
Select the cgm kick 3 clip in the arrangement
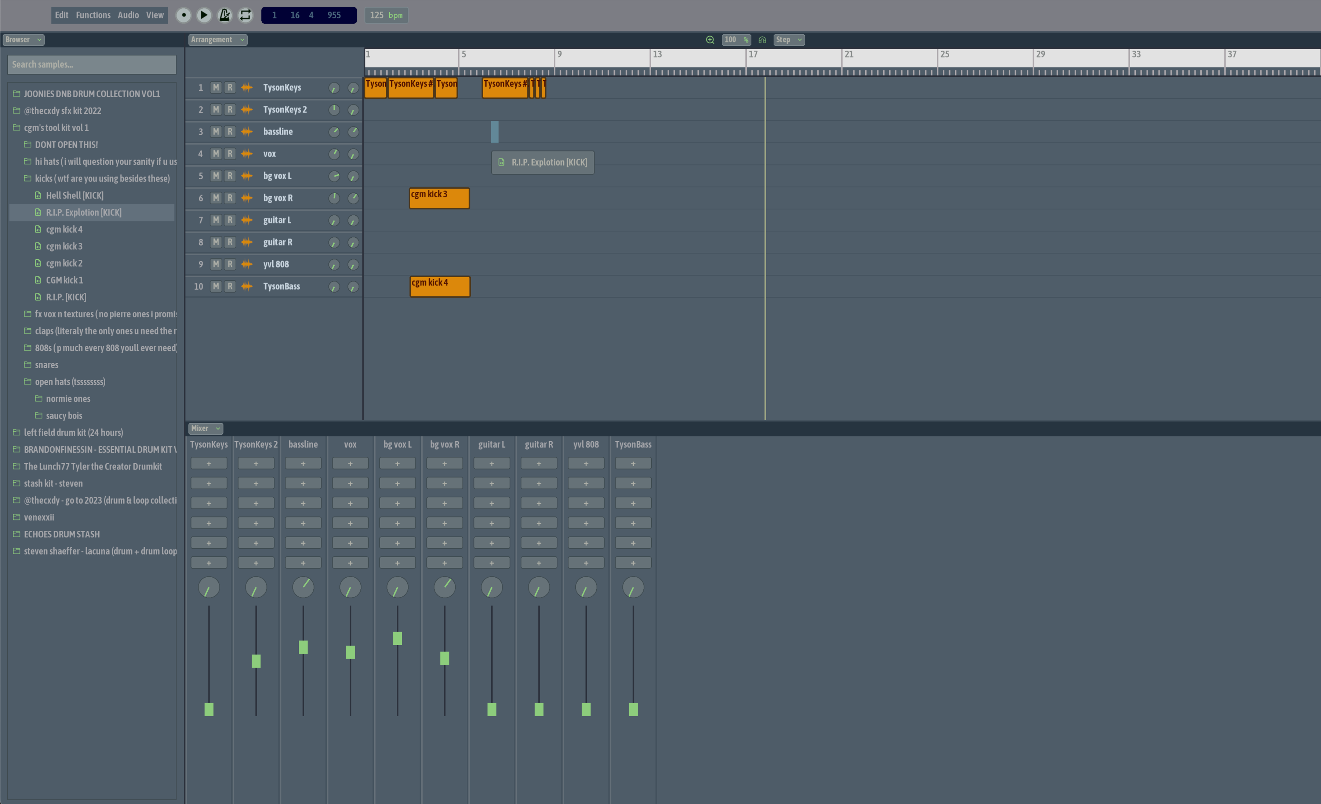439,198
